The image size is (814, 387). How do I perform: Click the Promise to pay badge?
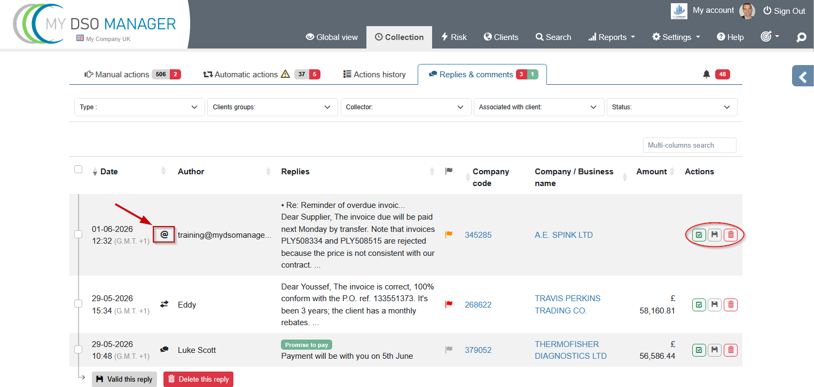point(307,344)
